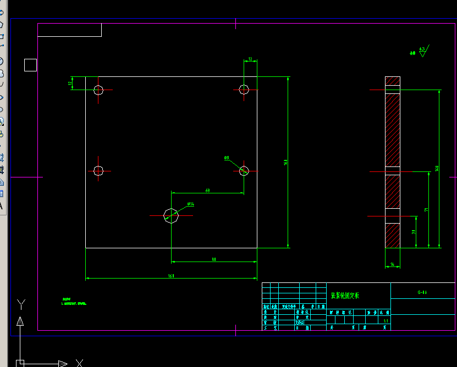This screenshot has width=457, height=367.
Task: Select the 160 bottom width dimension text
Action: click(171, 276)
